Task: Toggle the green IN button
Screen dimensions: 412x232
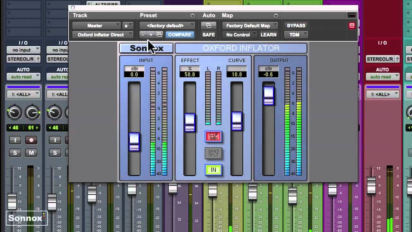Action: [213, 170]
